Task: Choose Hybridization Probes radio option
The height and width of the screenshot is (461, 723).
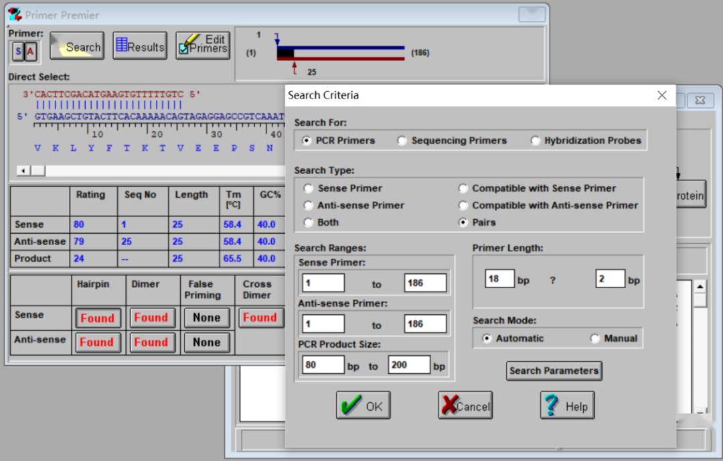Action: point(536,141)
